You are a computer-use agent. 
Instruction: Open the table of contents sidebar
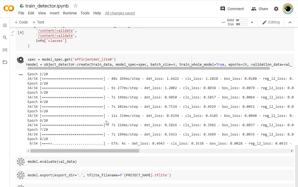point(5,25)
